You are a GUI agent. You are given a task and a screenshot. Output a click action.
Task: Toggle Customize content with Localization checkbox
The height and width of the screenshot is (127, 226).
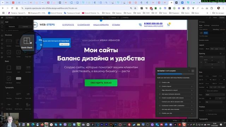point(160,106)
